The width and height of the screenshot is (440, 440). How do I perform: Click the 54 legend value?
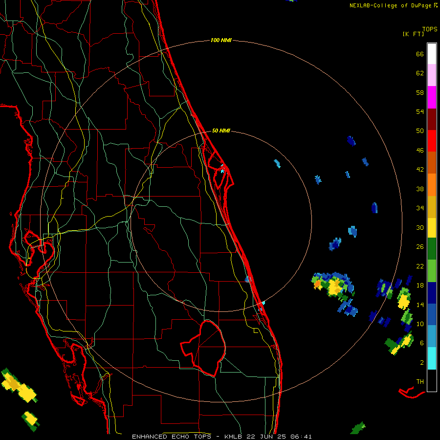pyautogui.click(x=420, y=111)
